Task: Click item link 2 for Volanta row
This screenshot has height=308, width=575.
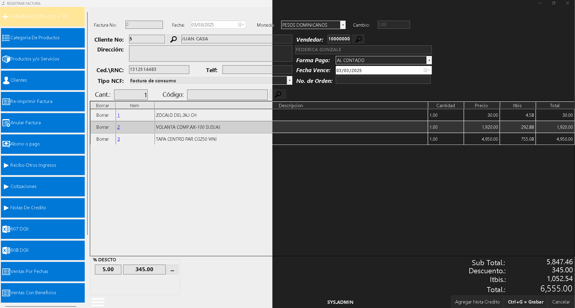Action: click(x=119, y=127)
